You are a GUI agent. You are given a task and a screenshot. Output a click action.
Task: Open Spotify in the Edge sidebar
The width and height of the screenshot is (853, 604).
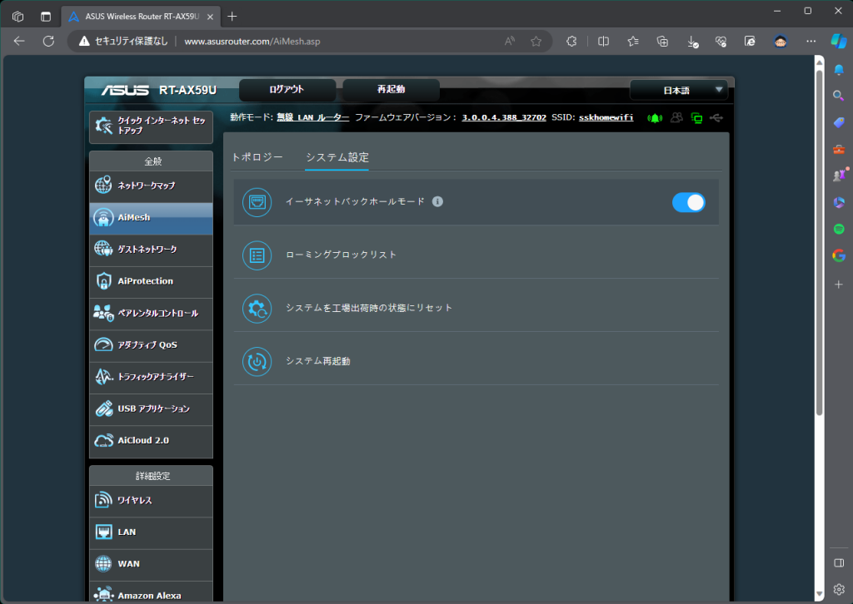[838, 230]
